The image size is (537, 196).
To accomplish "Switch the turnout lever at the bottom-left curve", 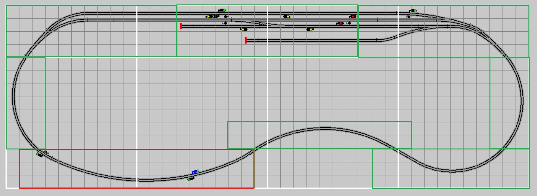I will coord(46,152).
